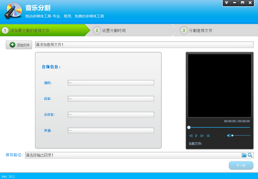The height and width of the screenshot is (179, 258).
Task: Click the magnifier icon beside the output path
Action: (250, 155)
